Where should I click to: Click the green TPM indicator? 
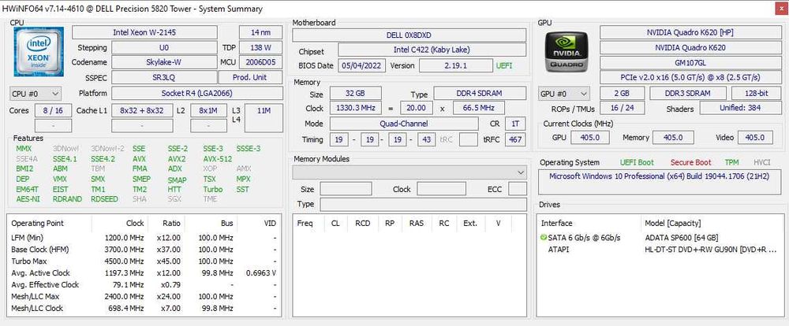point(731,162)
